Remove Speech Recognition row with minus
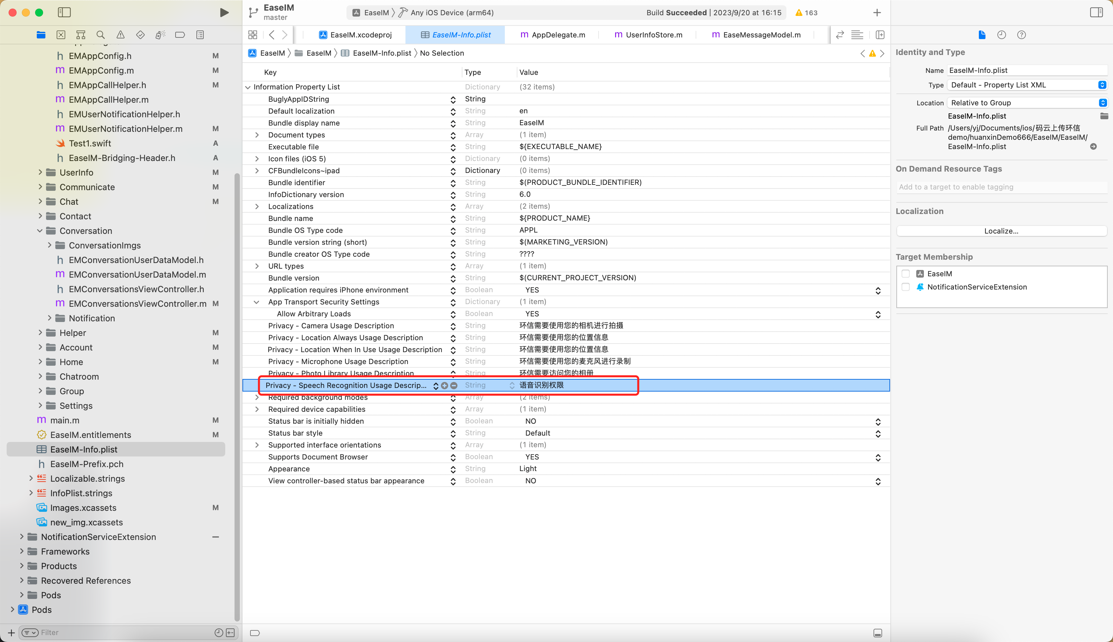Viewport: 1113px width, 642px height. (x=453, y=385)
